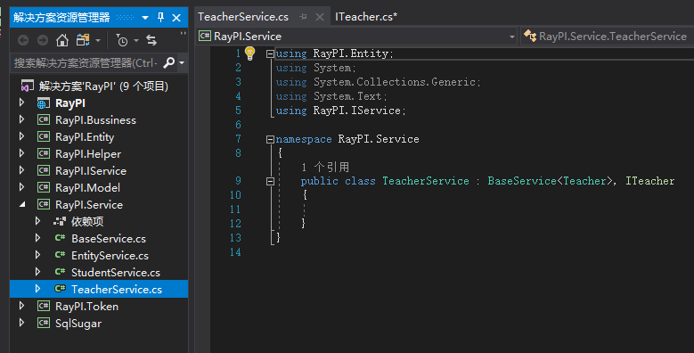The height and width of the screenshot is (353, 694).
Task: Open search options dropdown arrow
Action: [x=182, y=63]
